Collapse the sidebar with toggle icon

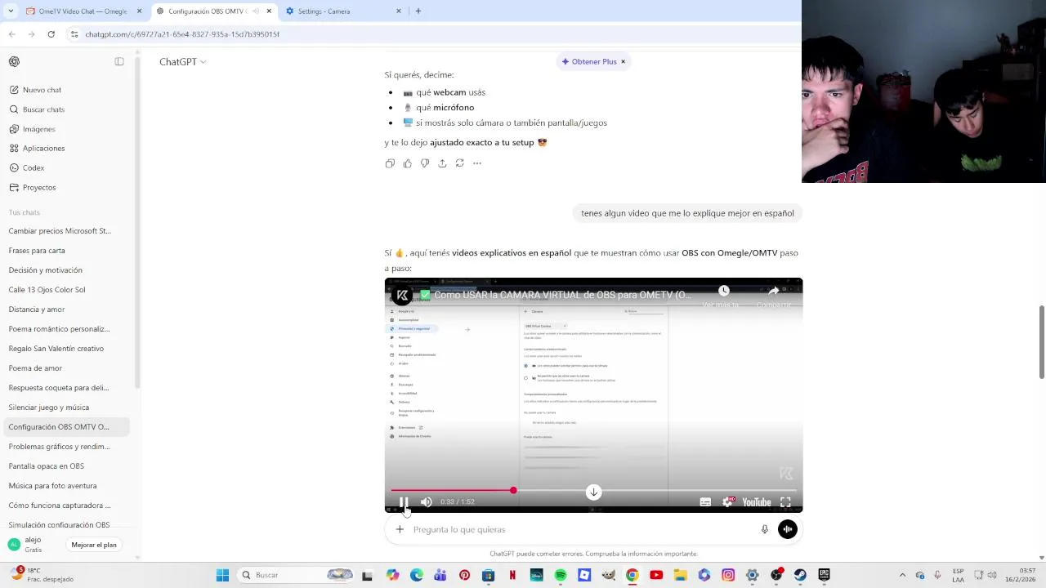coord(119,62)
